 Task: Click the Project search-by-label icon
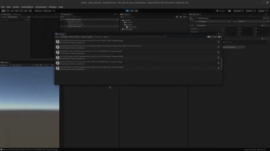tap(181, 17)
